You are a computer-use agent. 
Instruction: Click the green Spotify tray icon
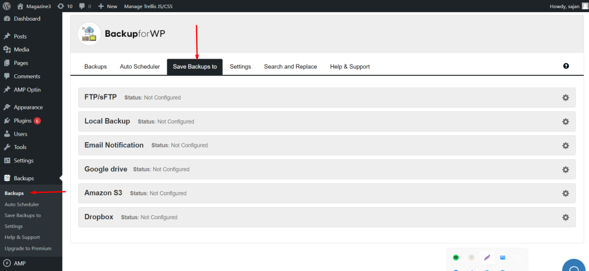click(x=456, y=257)
